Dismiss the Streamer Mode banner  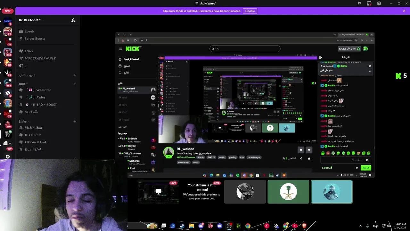coord(404,11)
